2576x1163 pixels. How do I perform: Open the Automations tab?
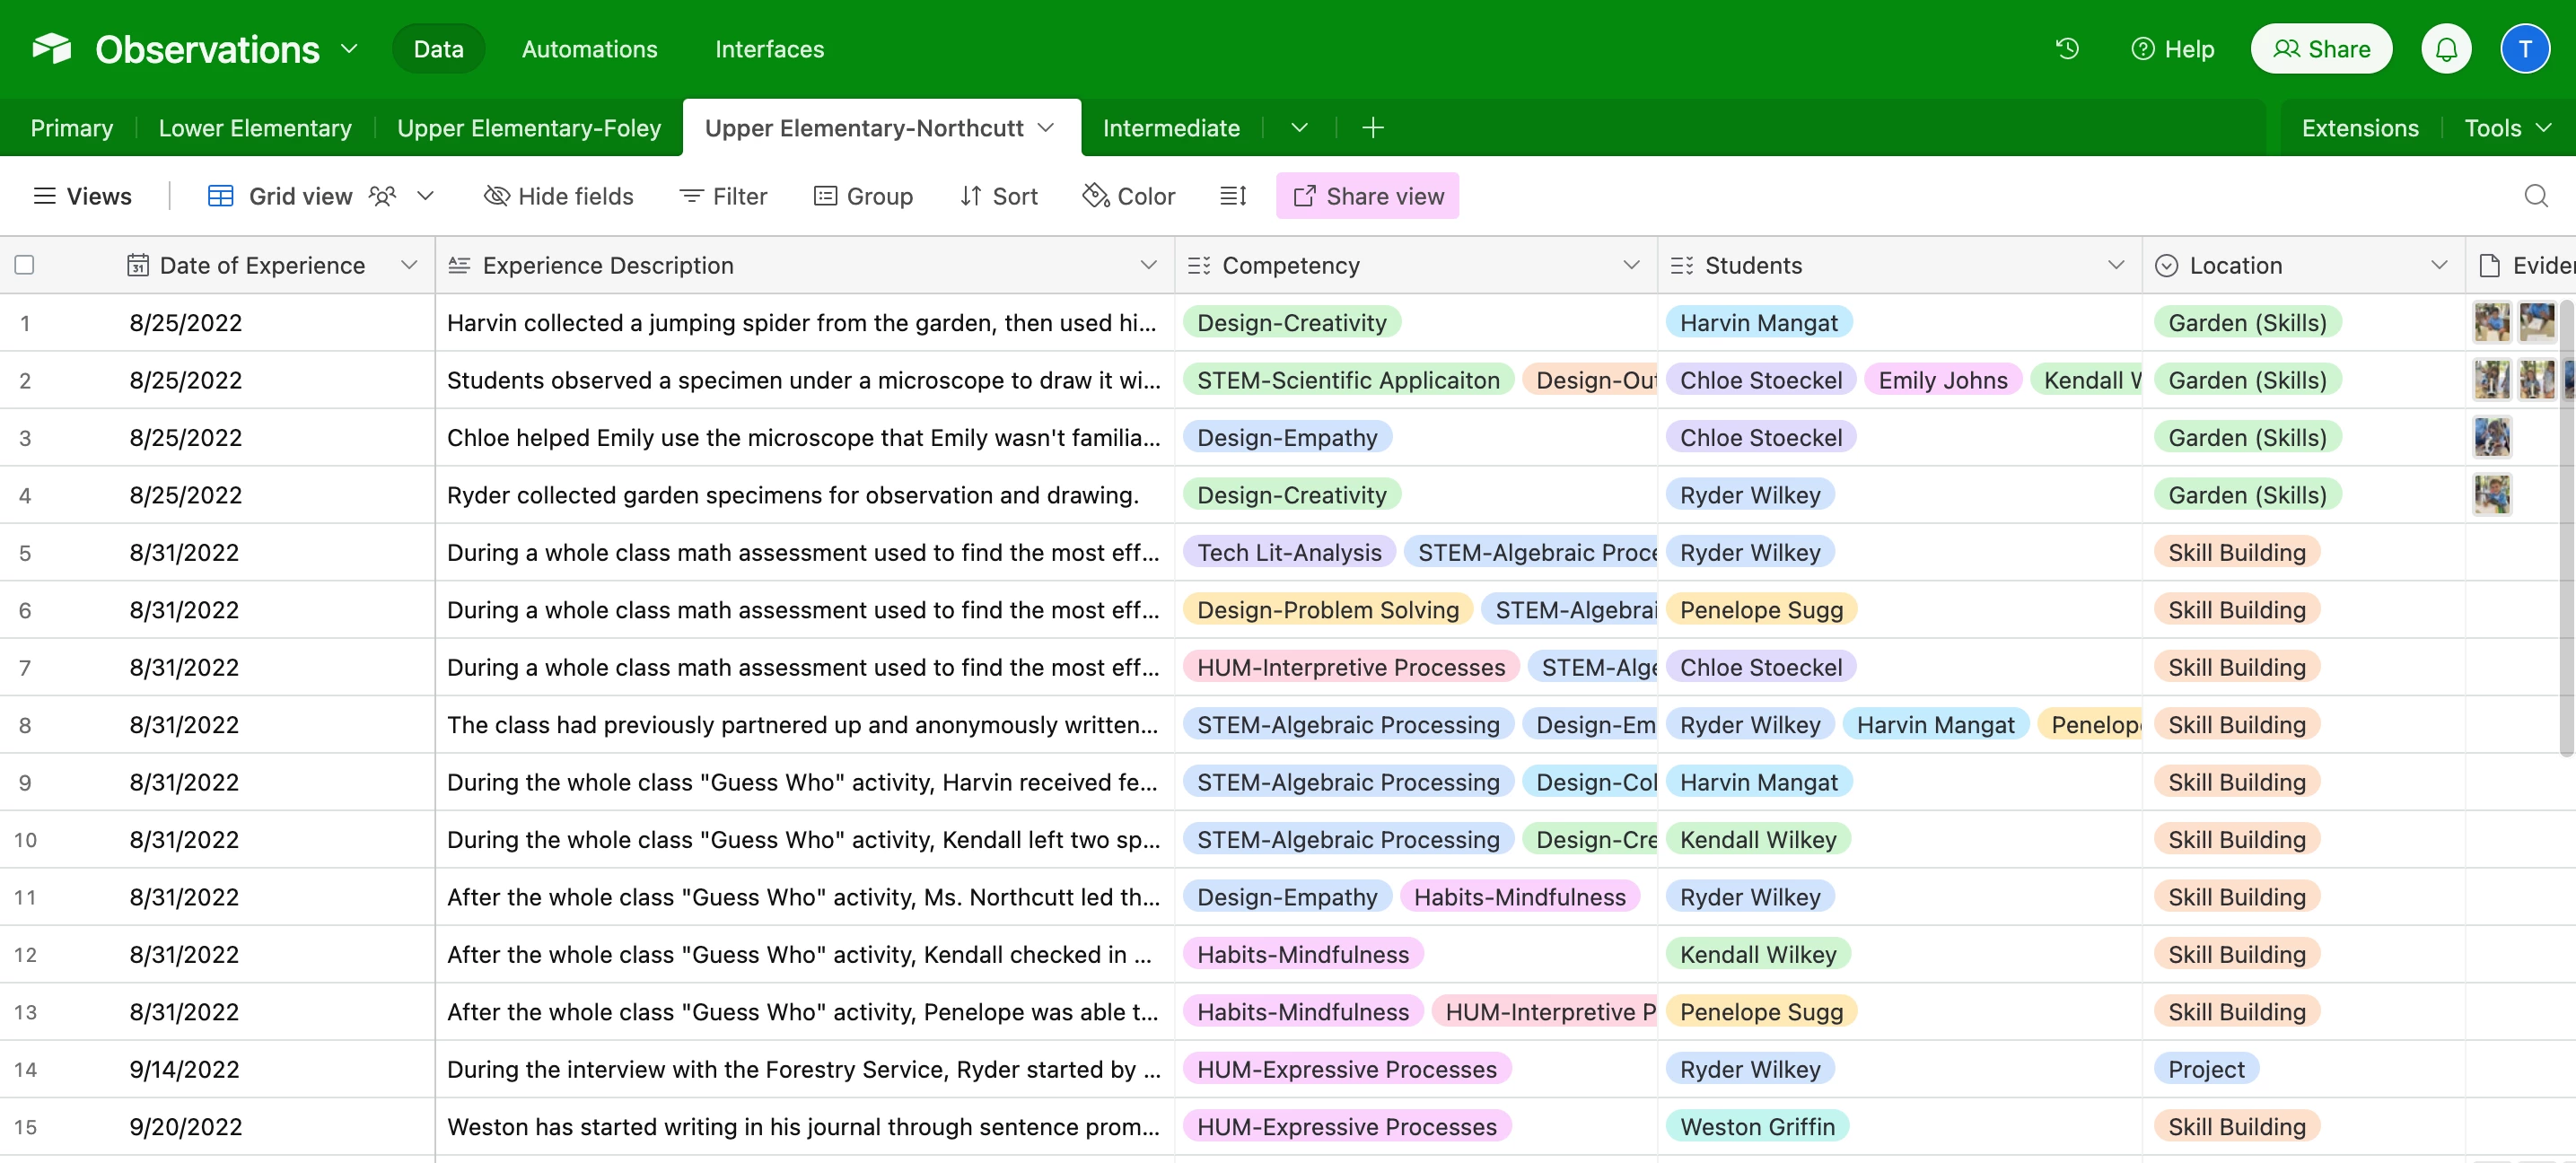click(589, 48)
